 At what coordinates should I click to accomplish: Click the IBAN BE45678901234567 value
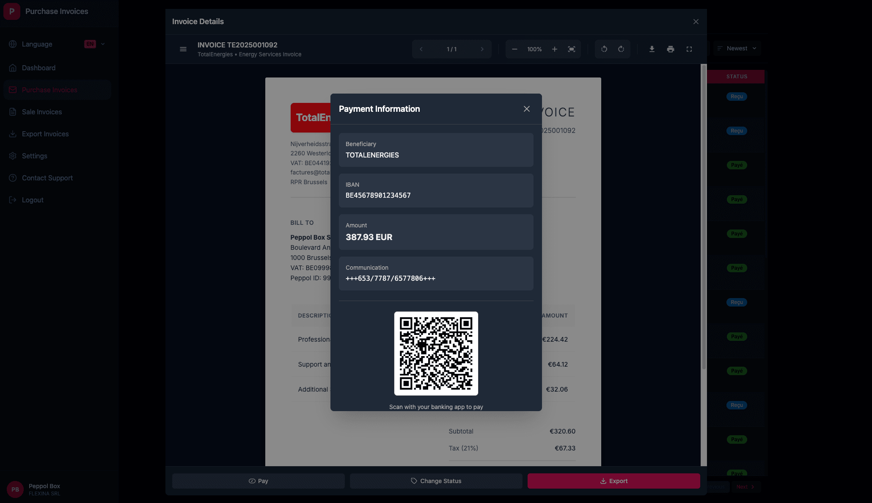point(378,195)
